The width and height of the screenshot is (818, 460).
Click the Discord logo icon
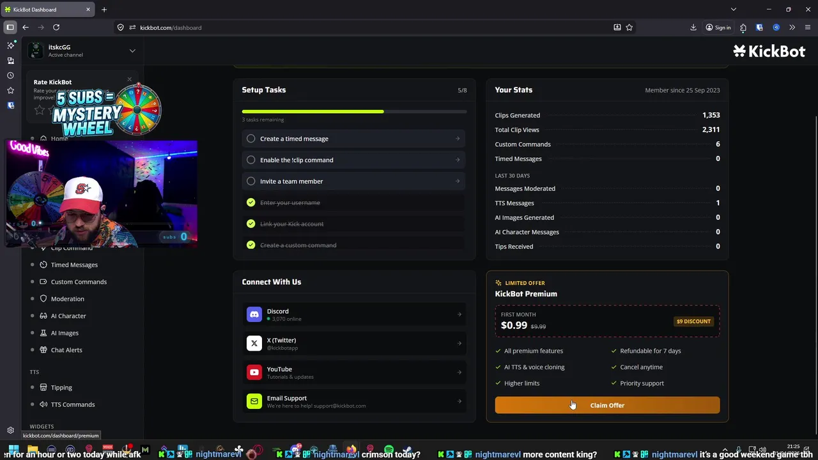tap(254, 314)
